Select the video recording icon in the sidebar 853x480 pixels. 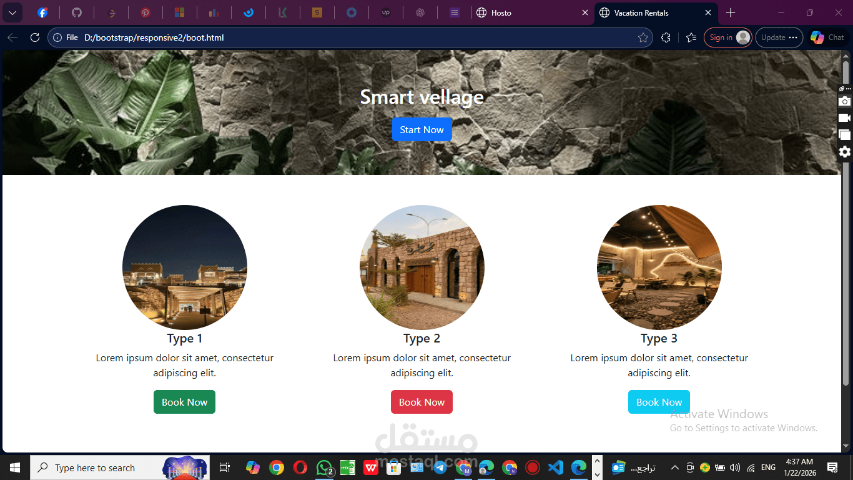click(845, 117)
